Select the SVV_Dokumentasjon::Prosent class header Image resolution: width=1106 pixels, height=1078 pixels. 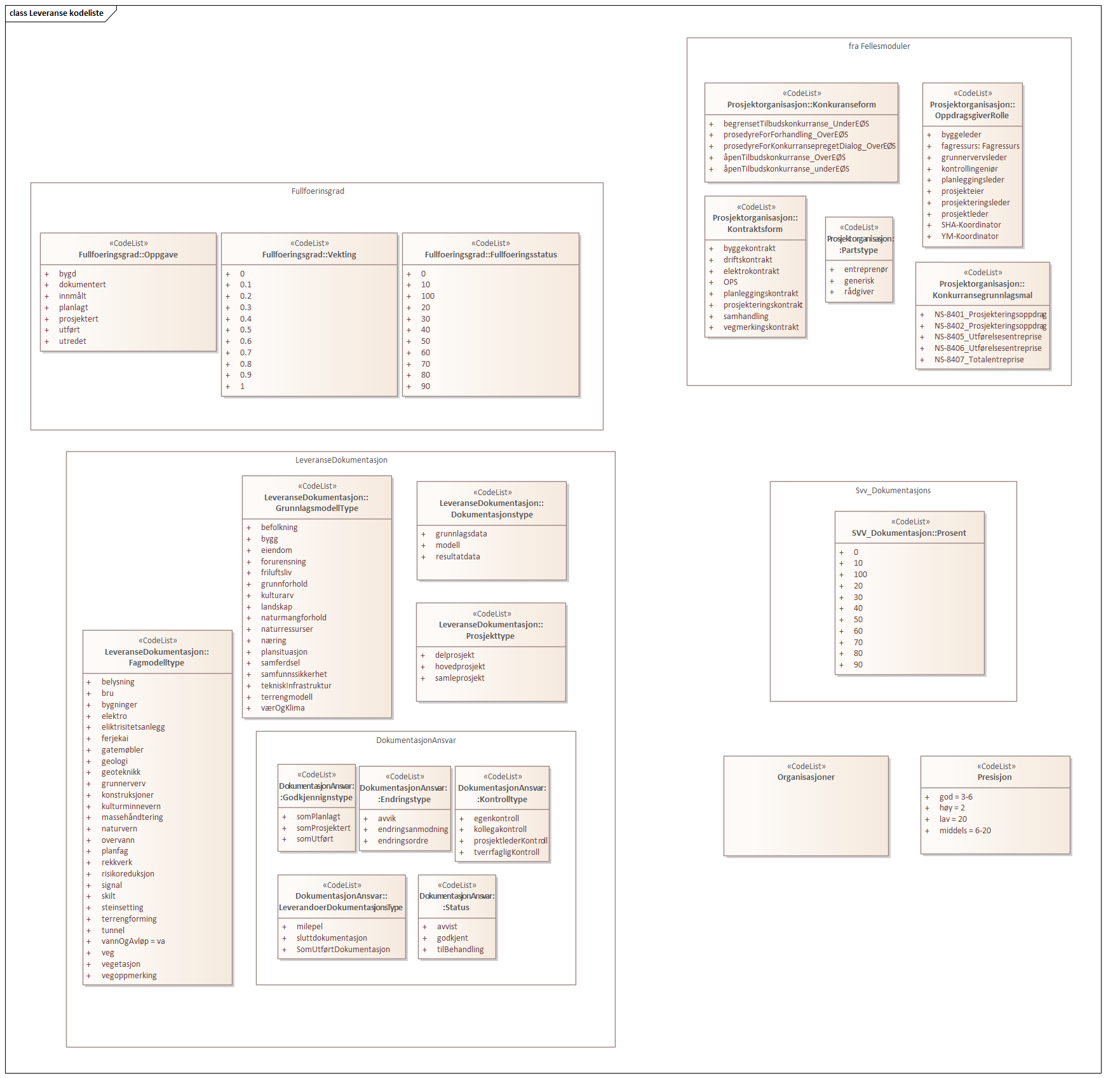(x=909, y=528)
